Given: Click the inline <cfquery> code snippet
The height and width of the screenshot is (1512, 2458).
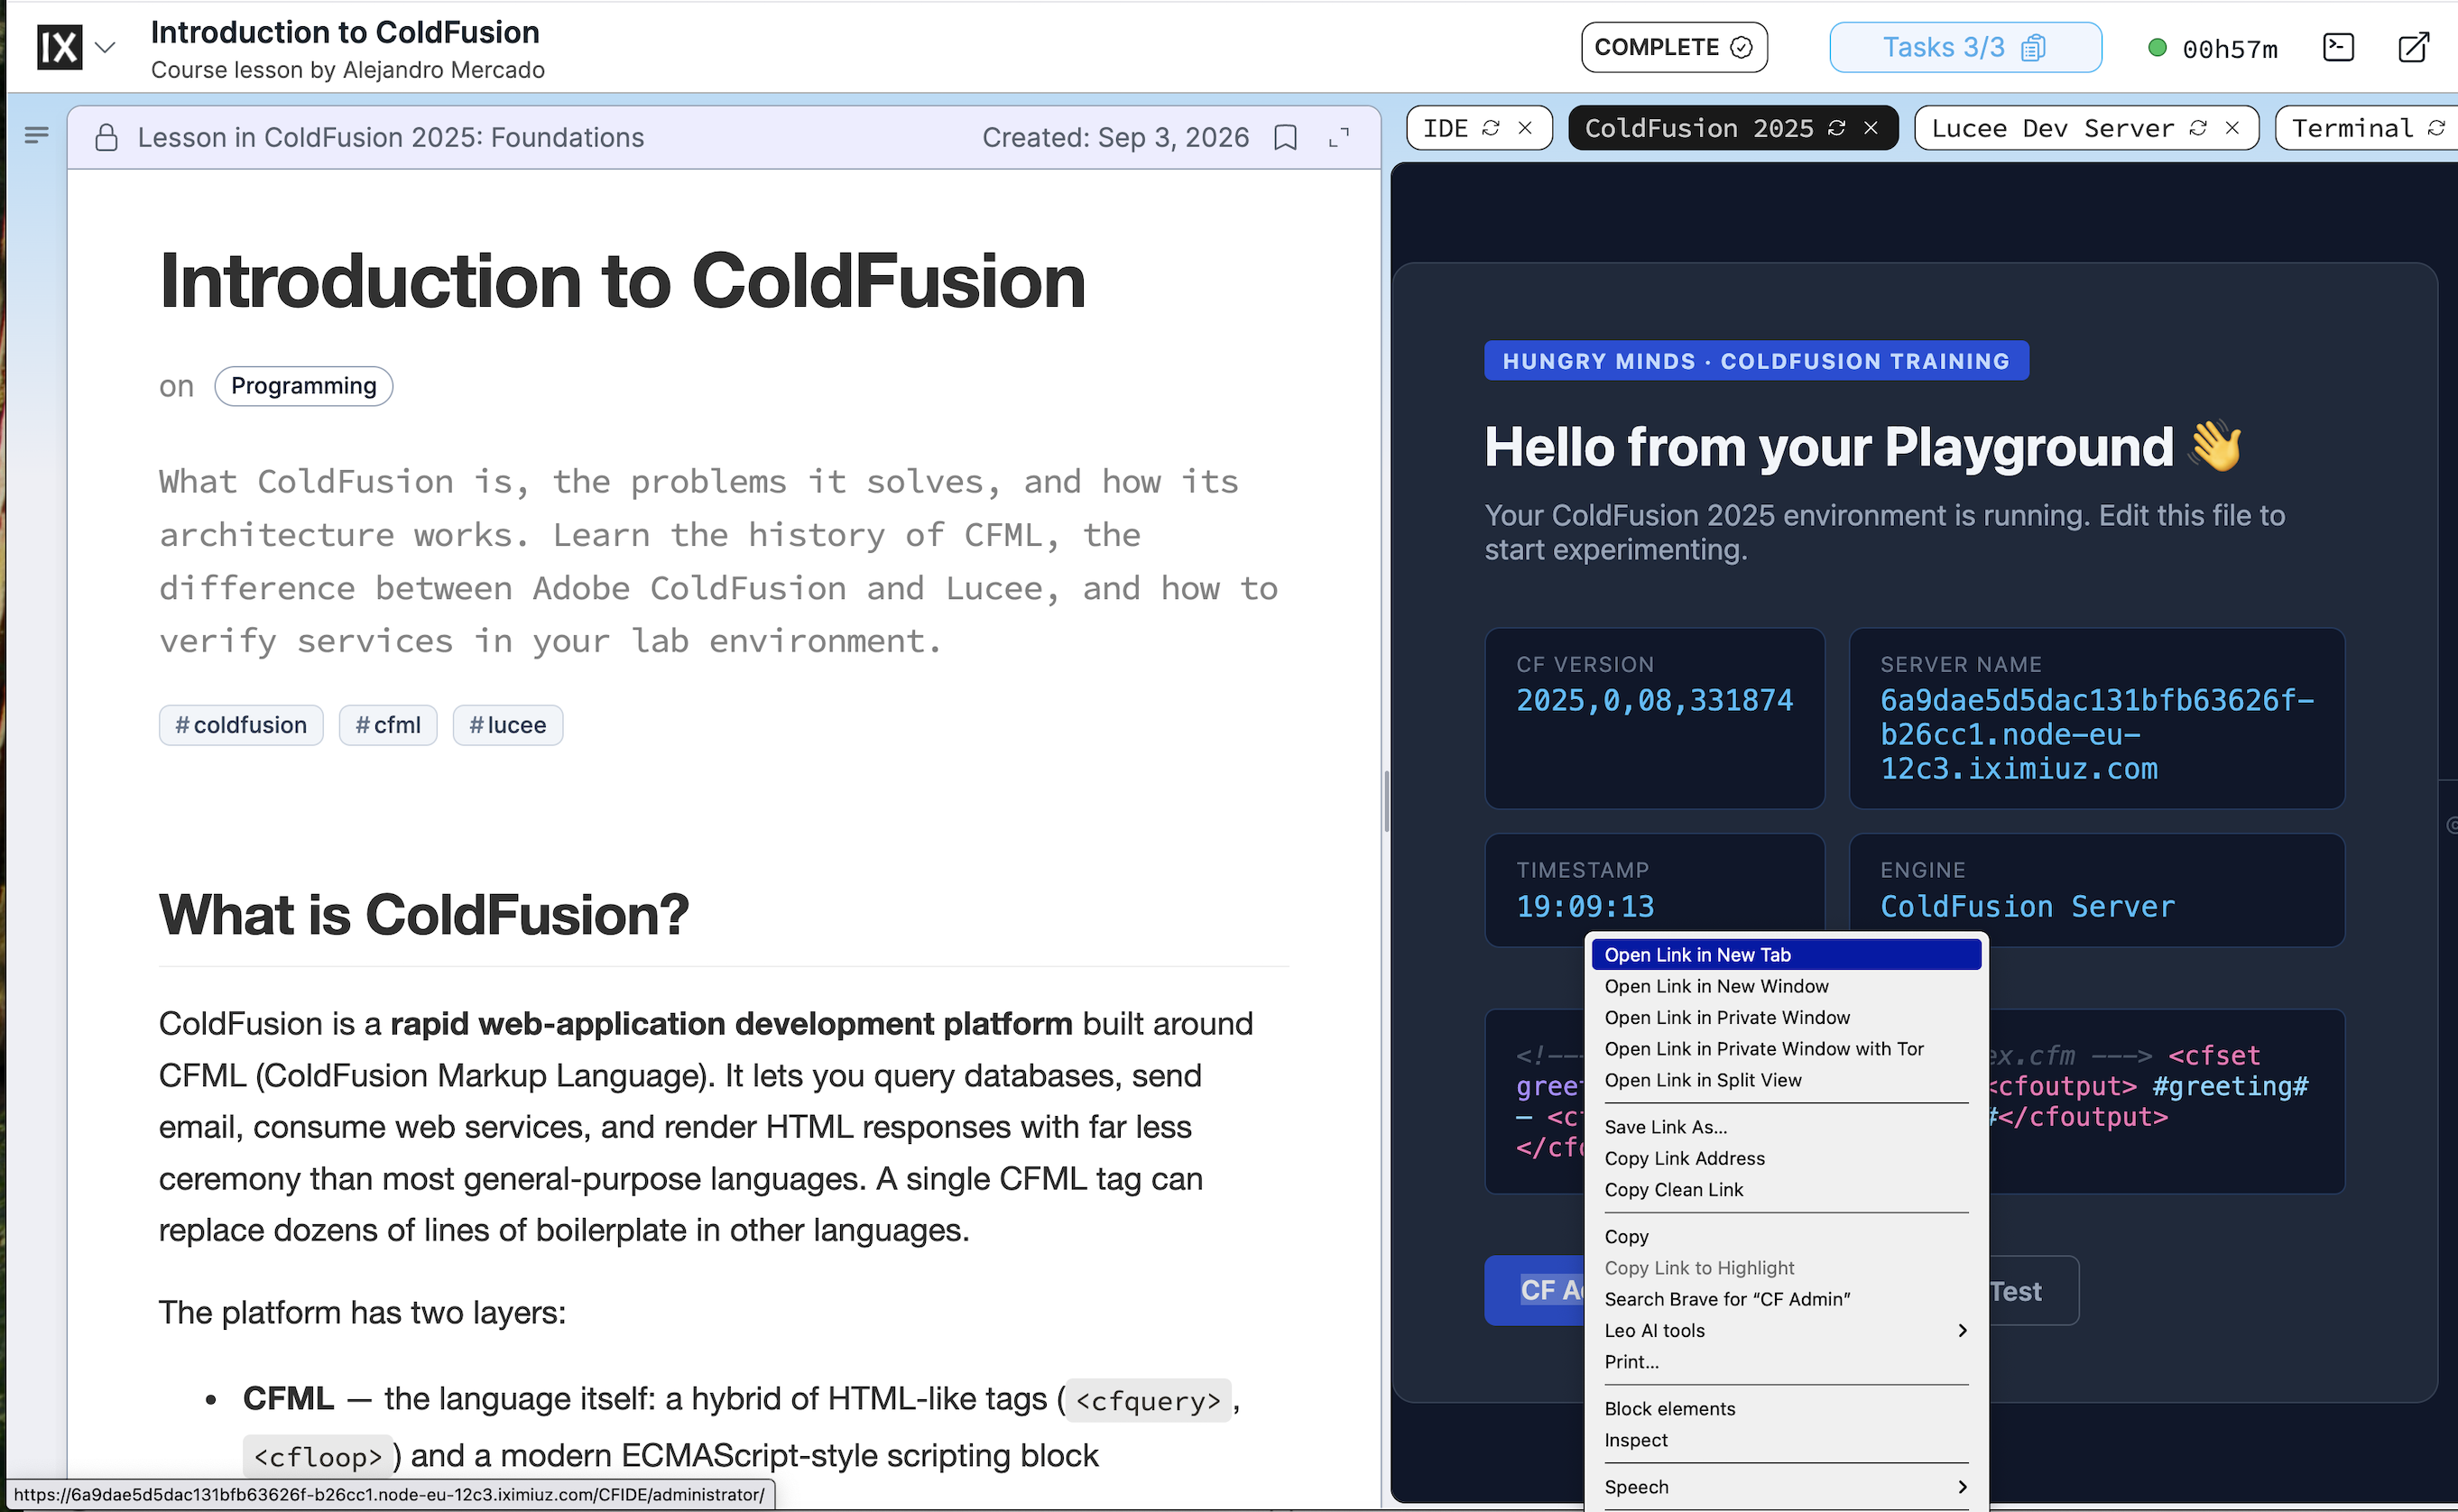Looking at the screenshot, I should click(1148, 1400).
